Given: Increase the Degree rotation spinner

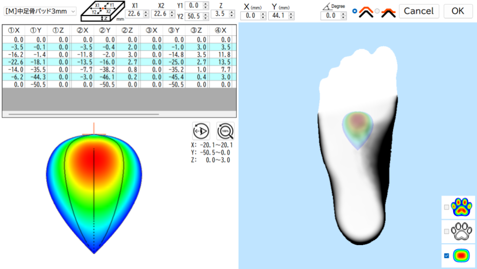Looking at the screenshot, I should [x=344, y=13].
